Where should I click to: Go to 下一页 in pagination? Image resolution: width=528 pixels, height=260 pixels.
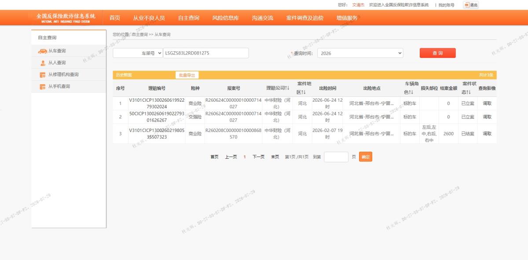click(x=258, y=157)
